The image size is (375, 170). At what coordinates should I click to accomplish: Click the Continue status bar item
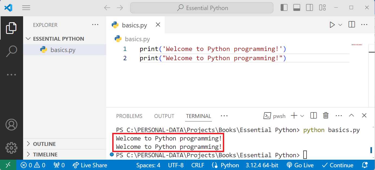[x=337, y=165]
